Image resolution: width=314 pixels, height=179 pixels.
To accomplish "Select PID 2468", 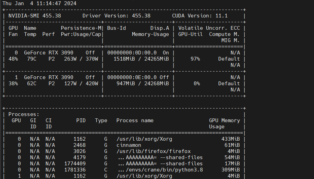I will (x=80, y=145).
